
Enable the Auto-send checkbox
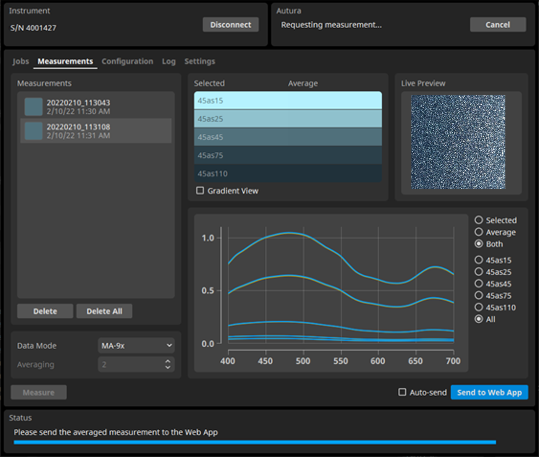(402, 392)
